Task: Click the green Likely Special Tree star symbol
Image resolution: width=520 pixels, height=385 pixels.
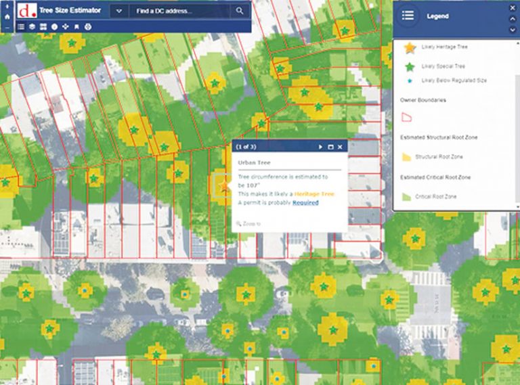Action: [410, 67]
